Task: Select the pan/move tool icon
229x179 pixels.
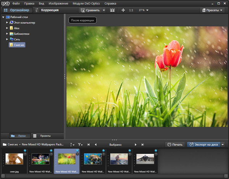Action: pyautogui.click(x=123, y=10)
